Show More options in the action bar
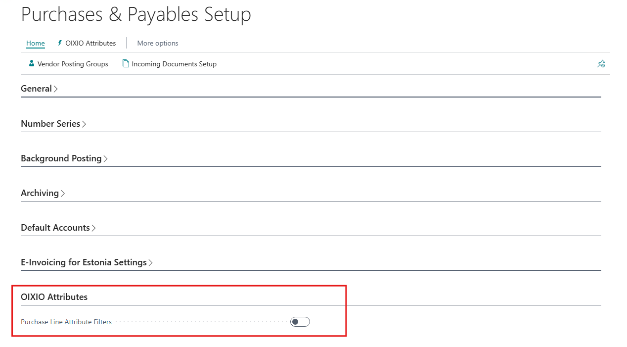 [x=158, y=43]
